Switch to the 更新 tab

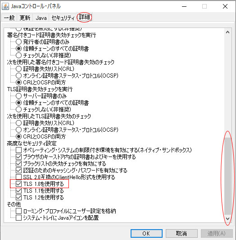tap(25, 18)
